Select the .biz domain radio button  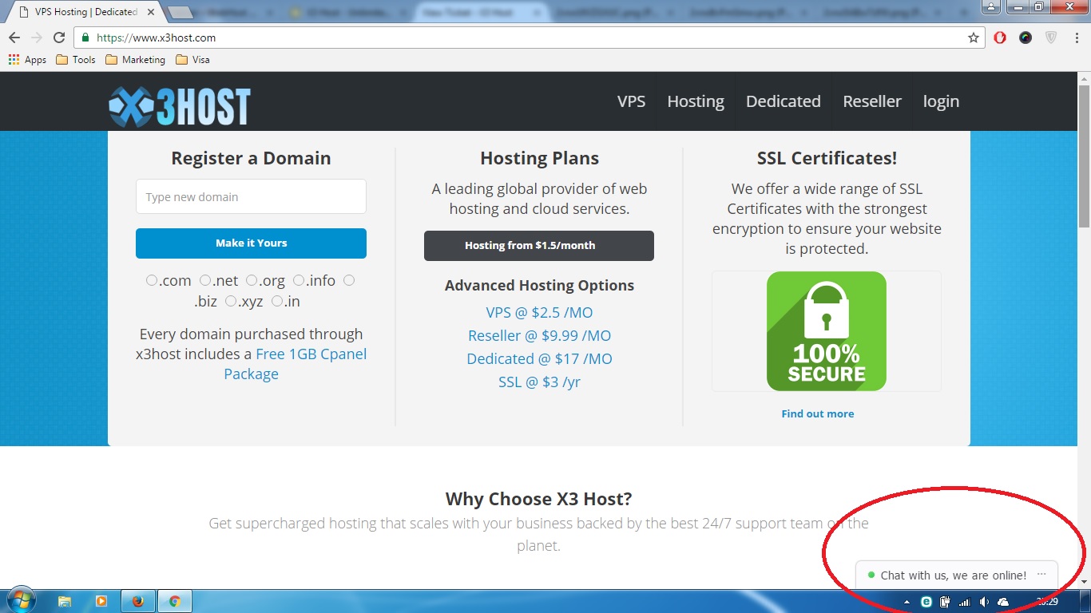coord(349,280)
